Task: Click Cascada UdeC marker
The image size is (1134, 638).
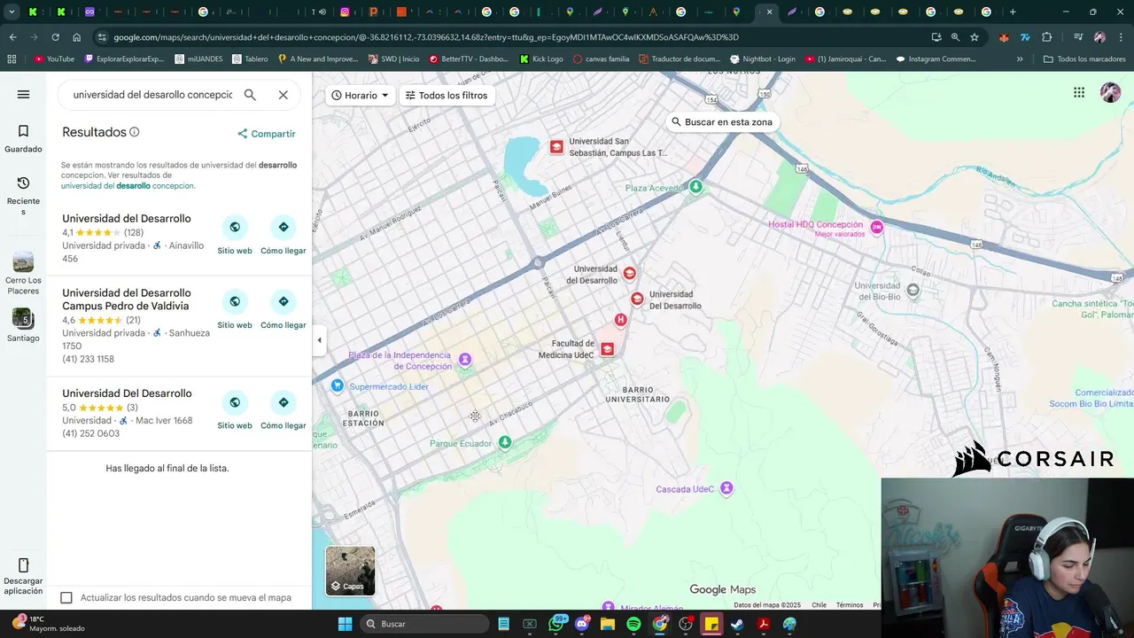Action: [x=727, y=487]
